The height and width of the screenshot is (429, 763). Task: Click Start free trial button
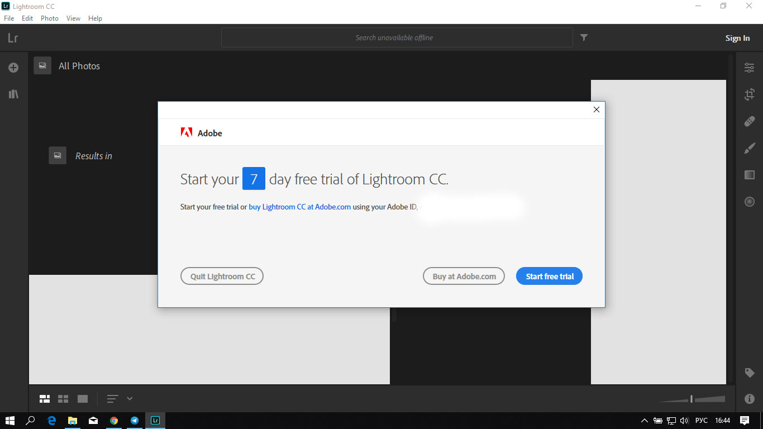point(549,277)
